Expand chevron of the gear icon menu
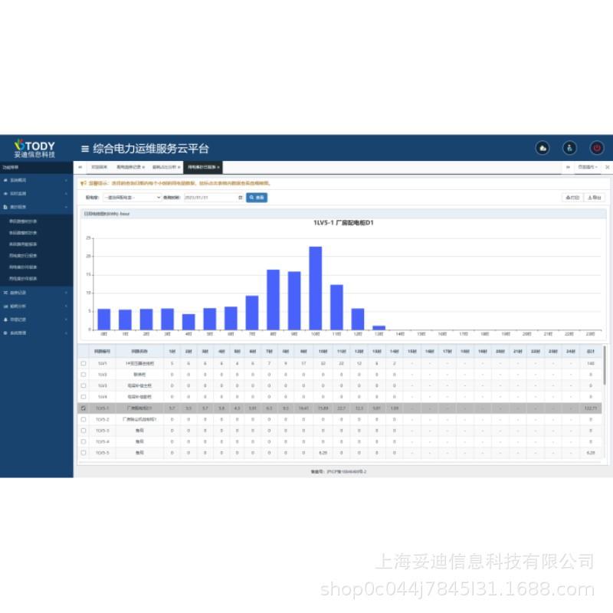Viewport: 613px width, 613px height. click(66, 333)
